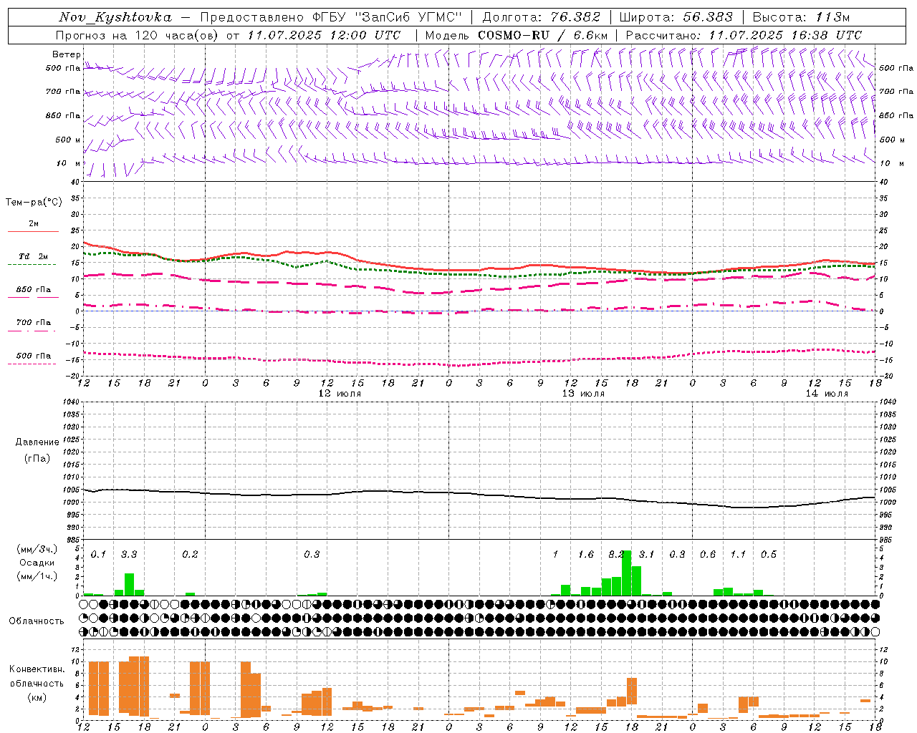Viewport: 917px width, 733px height.
Task: Click the 3-hour precipitation value '3.3'
Action: click(x=129, y=554)
